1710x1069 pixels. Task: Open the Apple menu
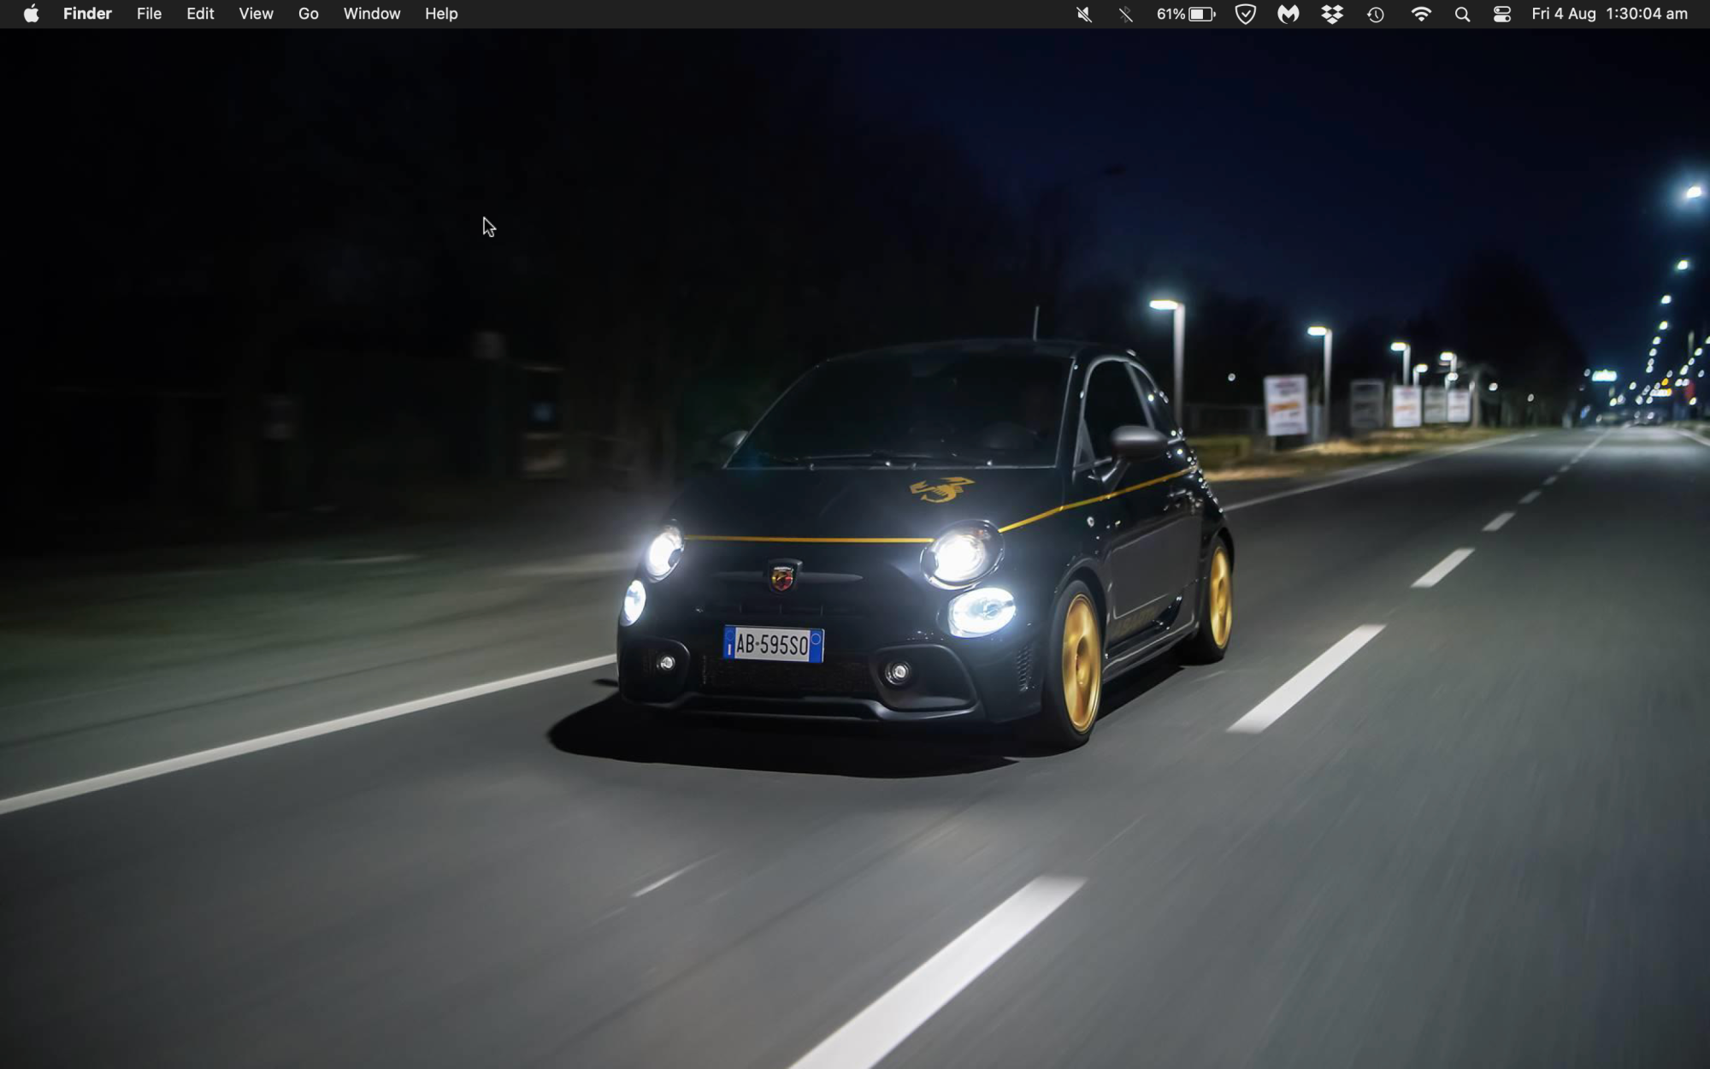[31, 14]
